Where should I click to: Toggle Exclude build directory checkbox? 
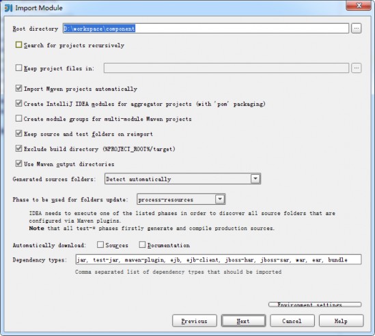pyautogui.click(x=18, y=148)
